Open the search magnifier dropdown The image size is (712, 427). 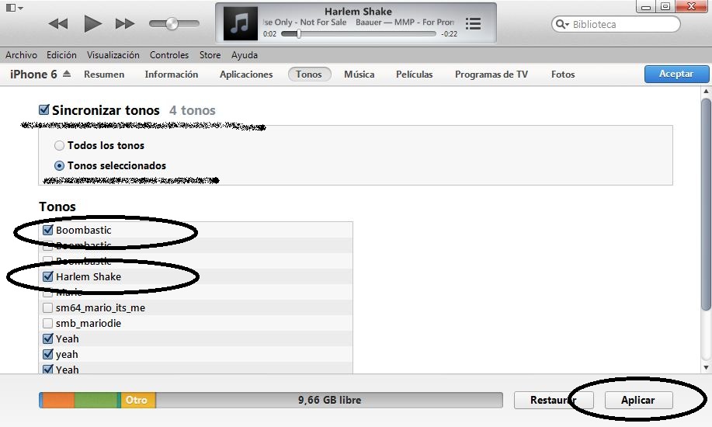pyautogui.click(x=563, y=24)
